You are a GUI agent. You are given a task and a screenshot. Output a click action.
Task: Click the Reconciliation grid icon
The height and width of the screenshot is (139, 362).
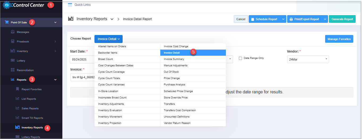coord(13,70)
